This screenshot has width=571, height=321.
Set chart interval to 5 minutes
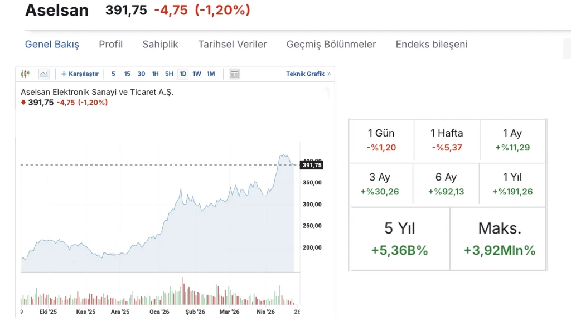pyautogui.click(x=114, y=74)
